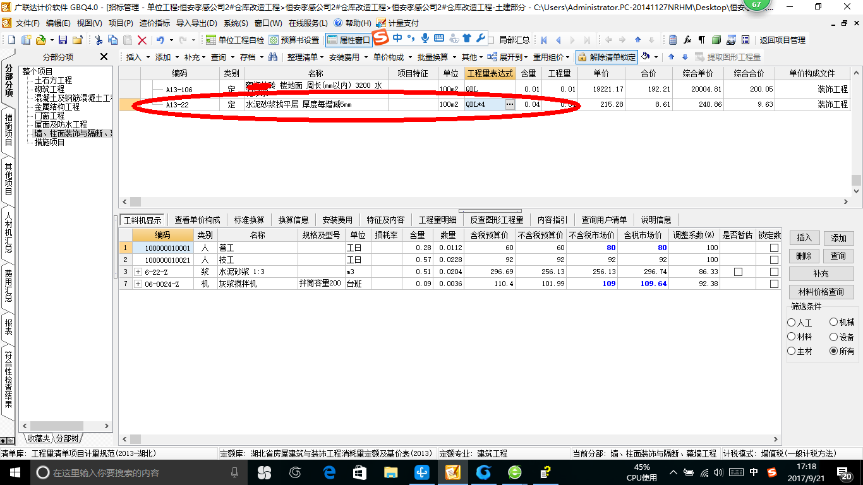The width and height of the screenshot is (863, 485).
Task: Click the red X delete icon
Action: [x=142, y=40]
